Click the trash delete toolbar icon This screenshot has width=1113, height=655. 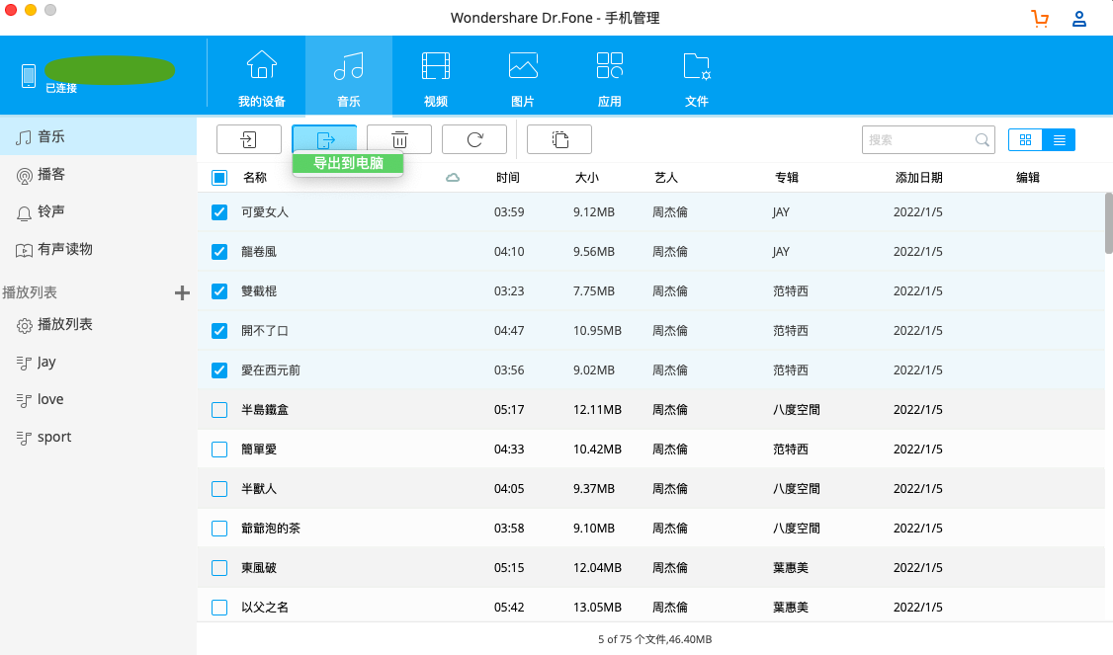(x=399, y=139)
